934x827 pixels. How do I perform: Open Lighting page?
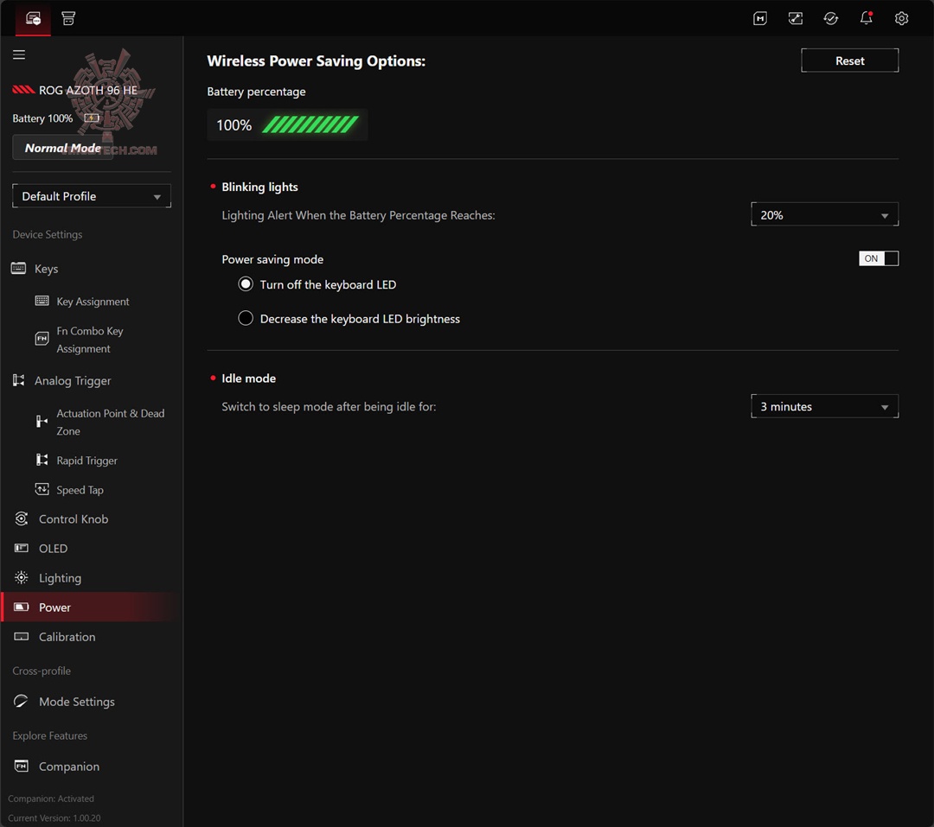(x=60, y=577)
